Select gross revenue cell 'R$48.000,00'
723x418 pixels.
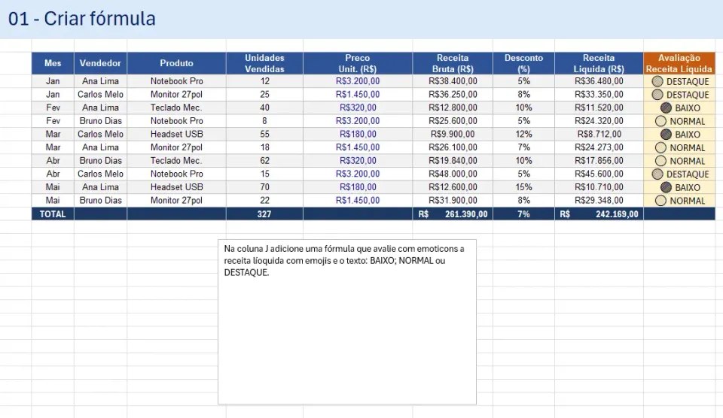[453, 174]
